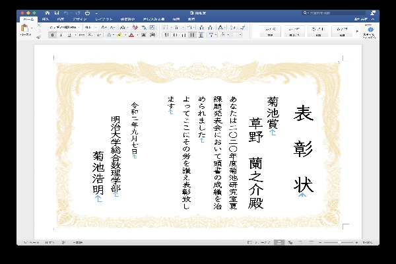Switch to the 校閲 (Review) tab

pyautogui.click(x=176, y=19)
